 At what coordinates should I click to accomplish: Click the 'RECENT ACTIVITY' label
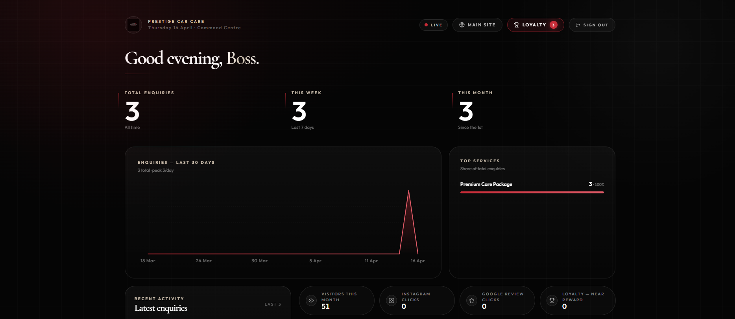click(159, 299)
